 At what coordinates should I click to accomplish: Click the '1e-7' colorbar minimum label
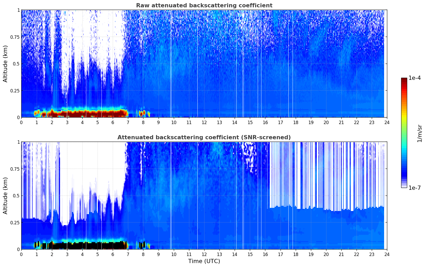pos(415,188)
